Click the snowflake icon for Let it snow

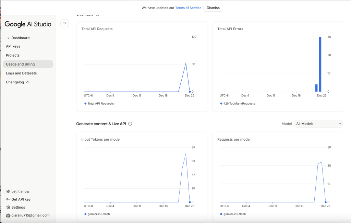tap(8, 191)
